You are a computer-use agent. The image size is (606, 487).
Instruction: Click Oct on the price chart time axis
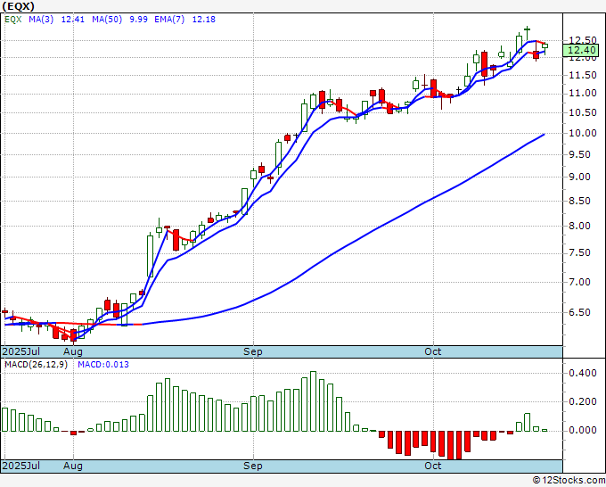[433, 351]
